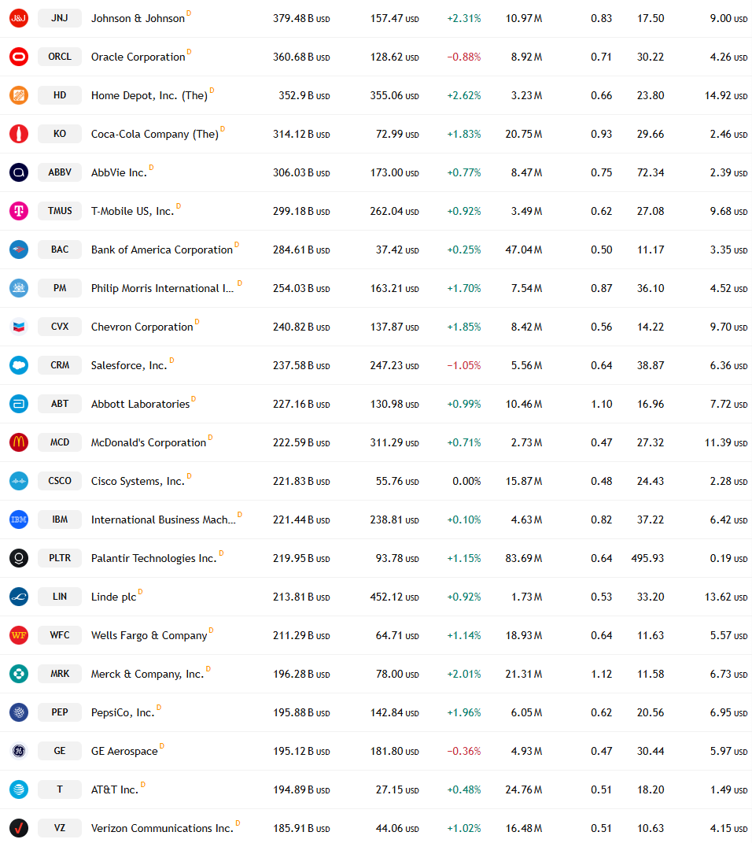Click the Verizon checkmark logo icon
Image resolution: width=752 pixels, height=843 pixels.
coord(19,828)
